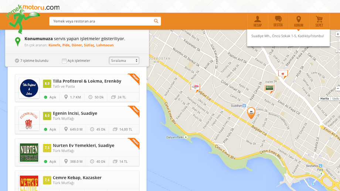This screenshot has height=191, width=340.
Task: Click the Sütlaç popular search link
Action: (x=89, y=45)
